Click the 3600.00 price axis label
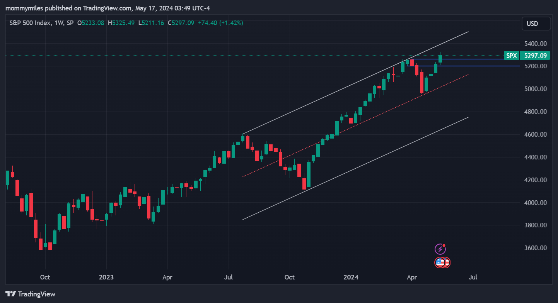Viewport: 558px width, 303px height. (x=536, y=248)
